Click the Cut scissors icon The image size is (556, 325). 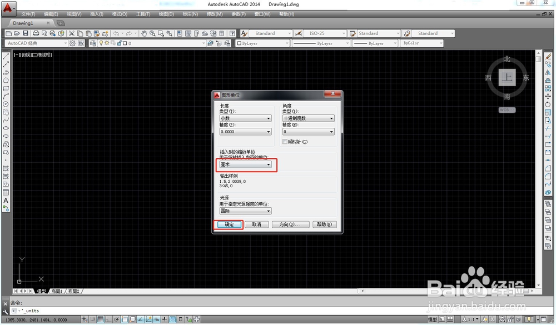72,33
